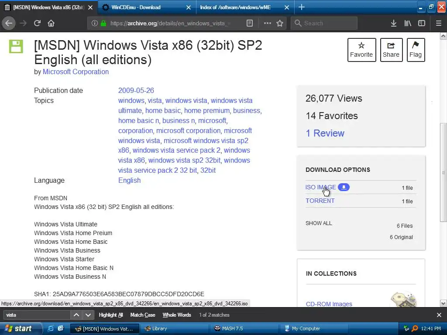Click the Share button
Image resolution: width=447 pixels, height=335 pixels.
(x=391, y=50)
